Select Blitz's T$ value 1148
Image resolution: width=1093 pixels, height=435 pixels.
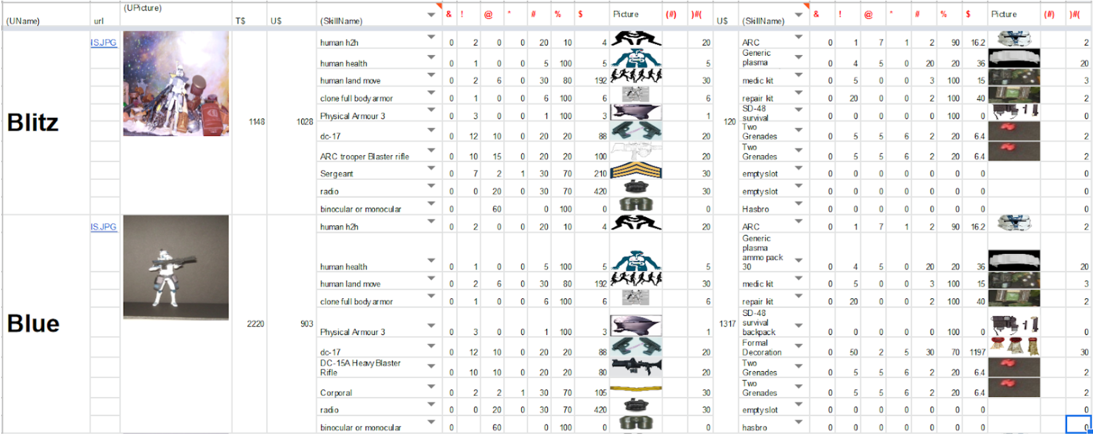[x=256, y=121]
